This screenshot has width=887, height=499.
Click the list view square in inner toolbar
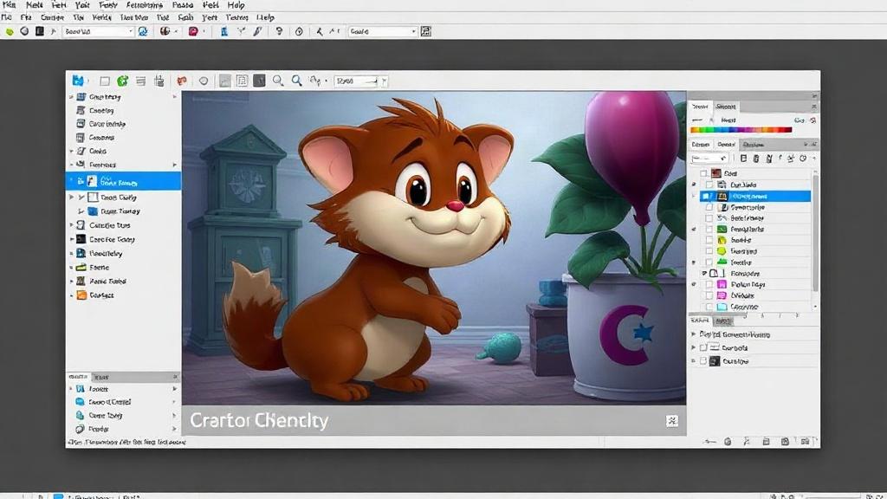pos(243,81)
